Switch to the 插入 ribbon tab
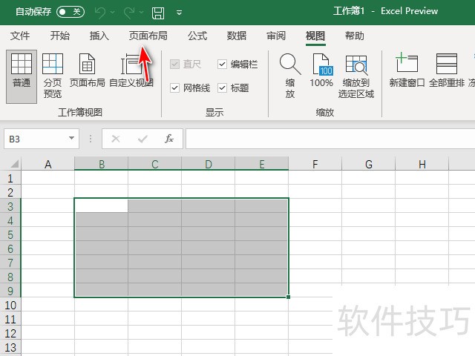This screenshot has width=475, height=356. click(x=99, y=36)
